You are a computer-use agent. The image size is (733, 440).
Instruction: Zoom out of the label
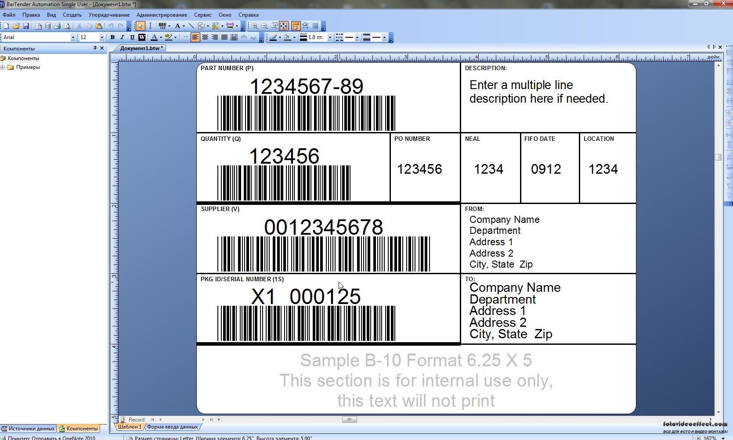point(264,26)
